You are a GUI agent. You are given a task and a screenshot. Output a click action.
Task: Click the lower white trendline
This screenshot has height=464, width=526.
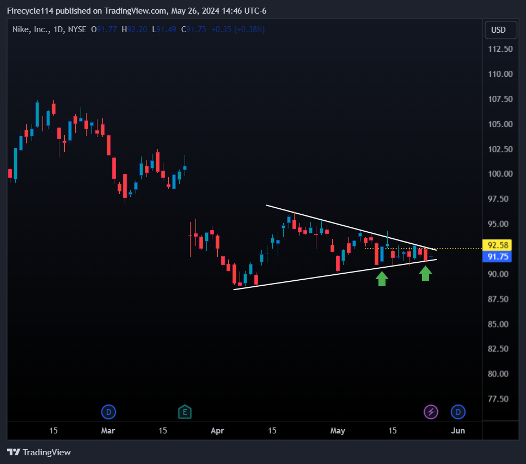(x=335, y=274)
